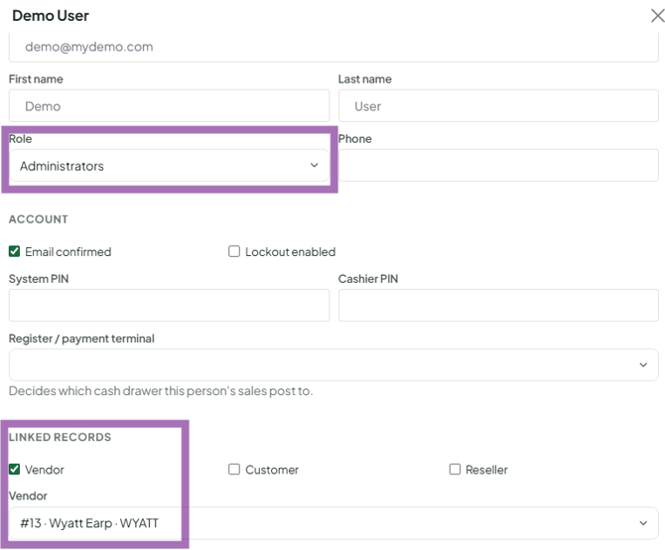Click the LINKED RECORDS section heading
The width and height of the screenshot is (665, 550).
[x=60, y=437]
